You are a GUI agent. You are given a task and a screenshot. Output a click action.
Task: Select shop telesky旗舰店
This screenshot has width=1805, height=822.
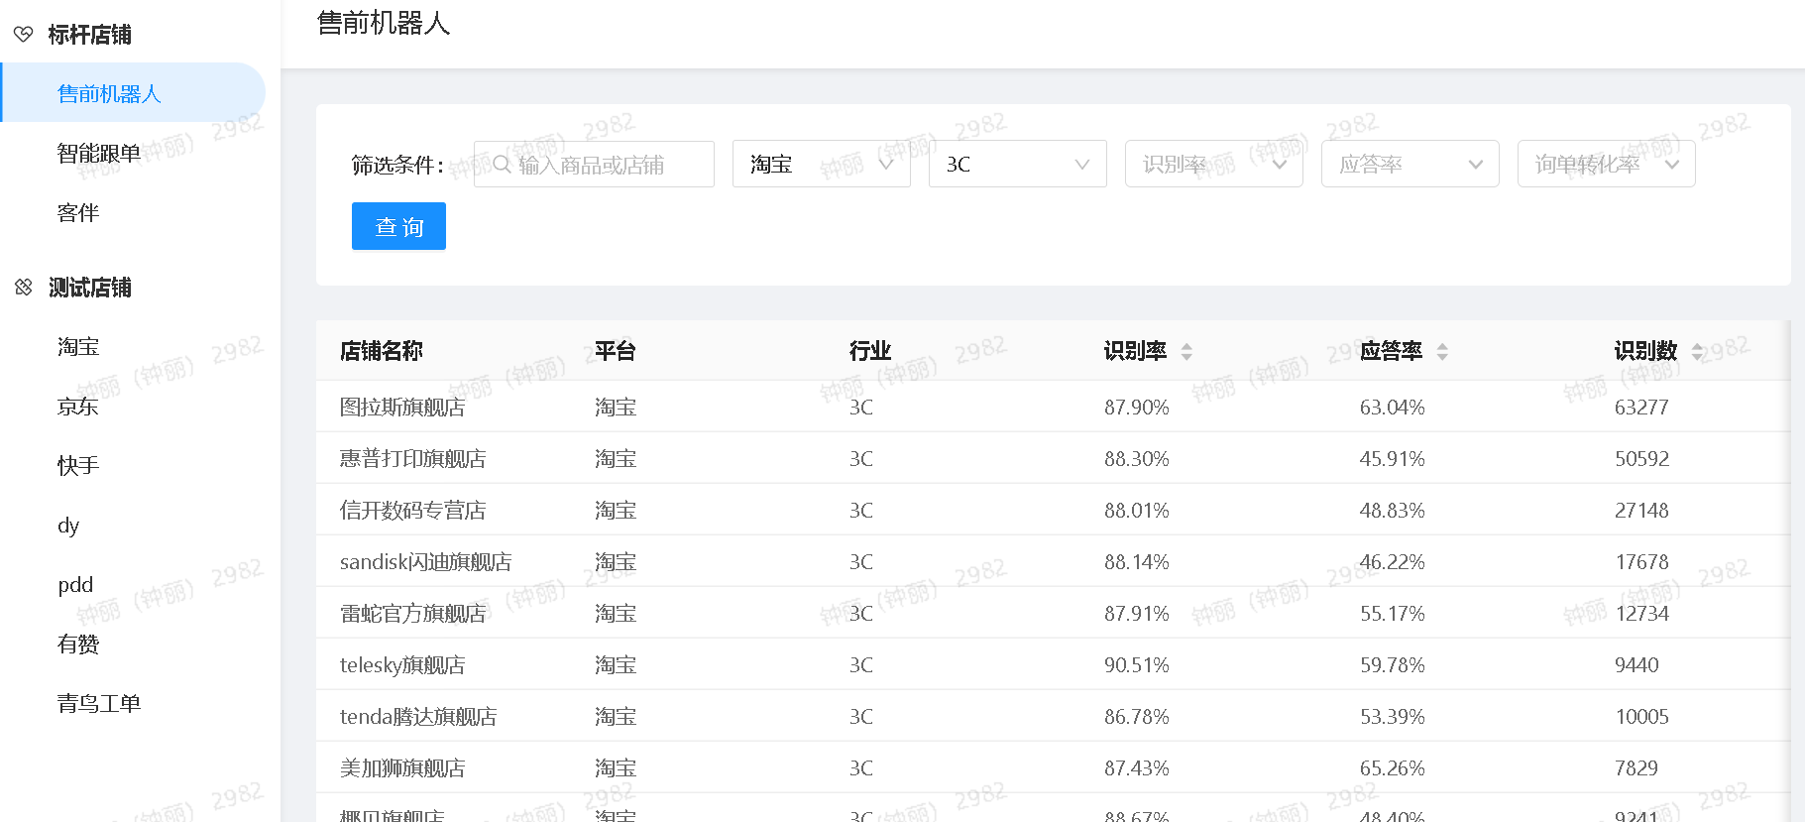pos(402,665)
